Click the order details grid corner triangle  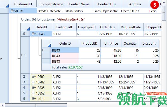(x=49, y=45)
